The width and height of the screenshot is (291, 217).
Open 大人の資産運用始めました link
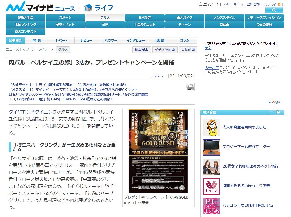click(245, 127)
